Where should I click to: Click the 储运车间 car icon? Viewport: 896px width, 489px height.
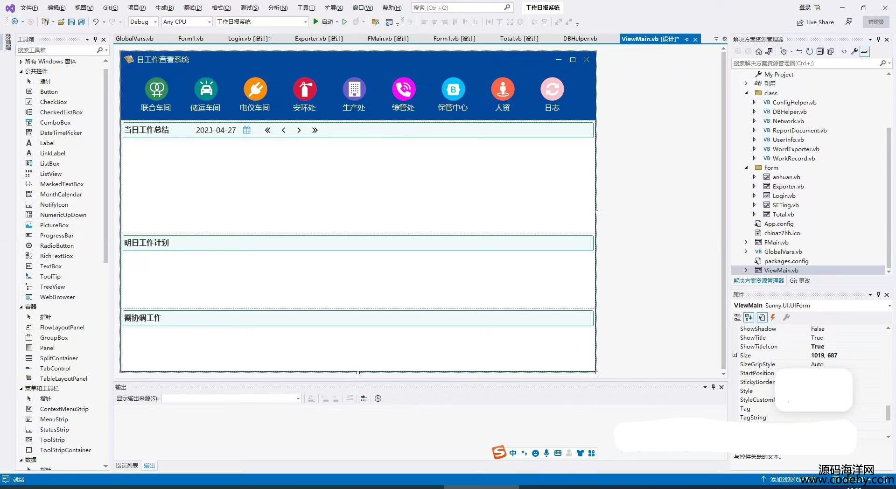tap(206, 89)
